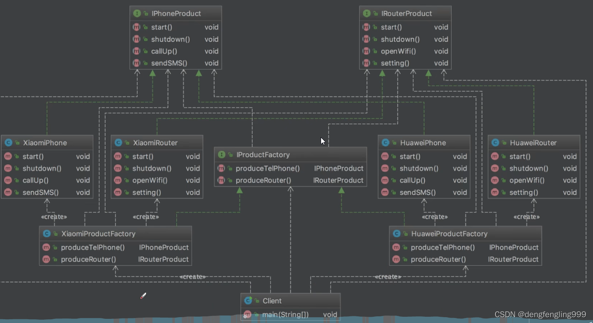Select the HuaweiRouter node title

pos(533,143)
